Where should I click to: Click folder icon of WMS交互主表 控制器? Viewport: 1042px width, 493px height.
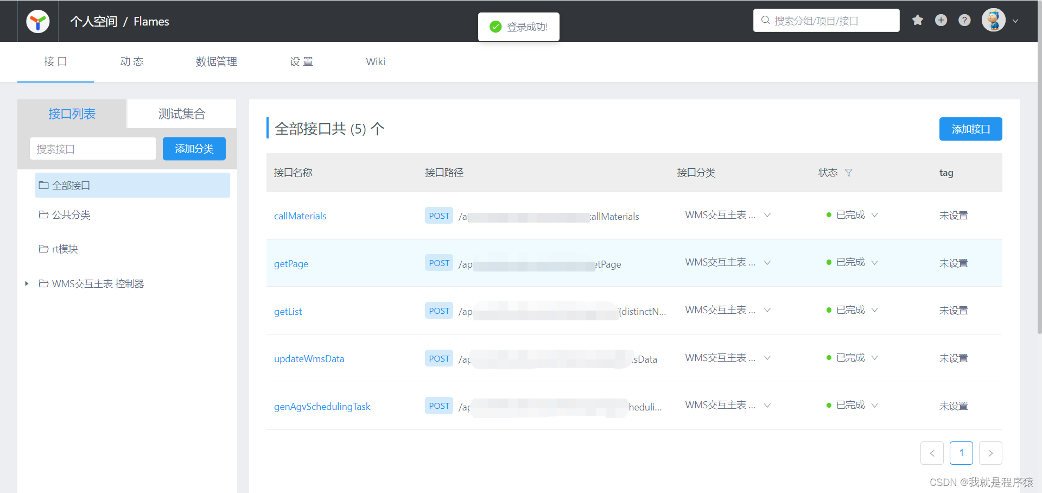click(x=43, y=283)
